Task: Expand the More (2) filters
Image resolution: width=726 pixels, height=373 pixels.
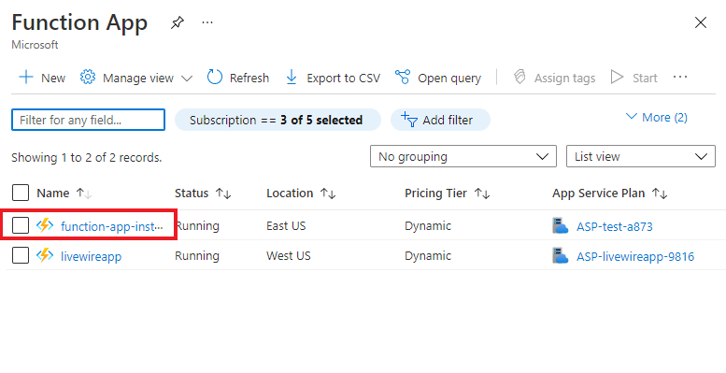Action: [x=657, y=117]
